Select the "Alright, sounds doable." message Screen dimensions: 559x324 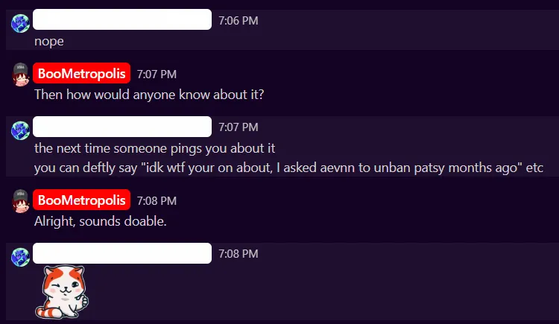tap(100, 221)
